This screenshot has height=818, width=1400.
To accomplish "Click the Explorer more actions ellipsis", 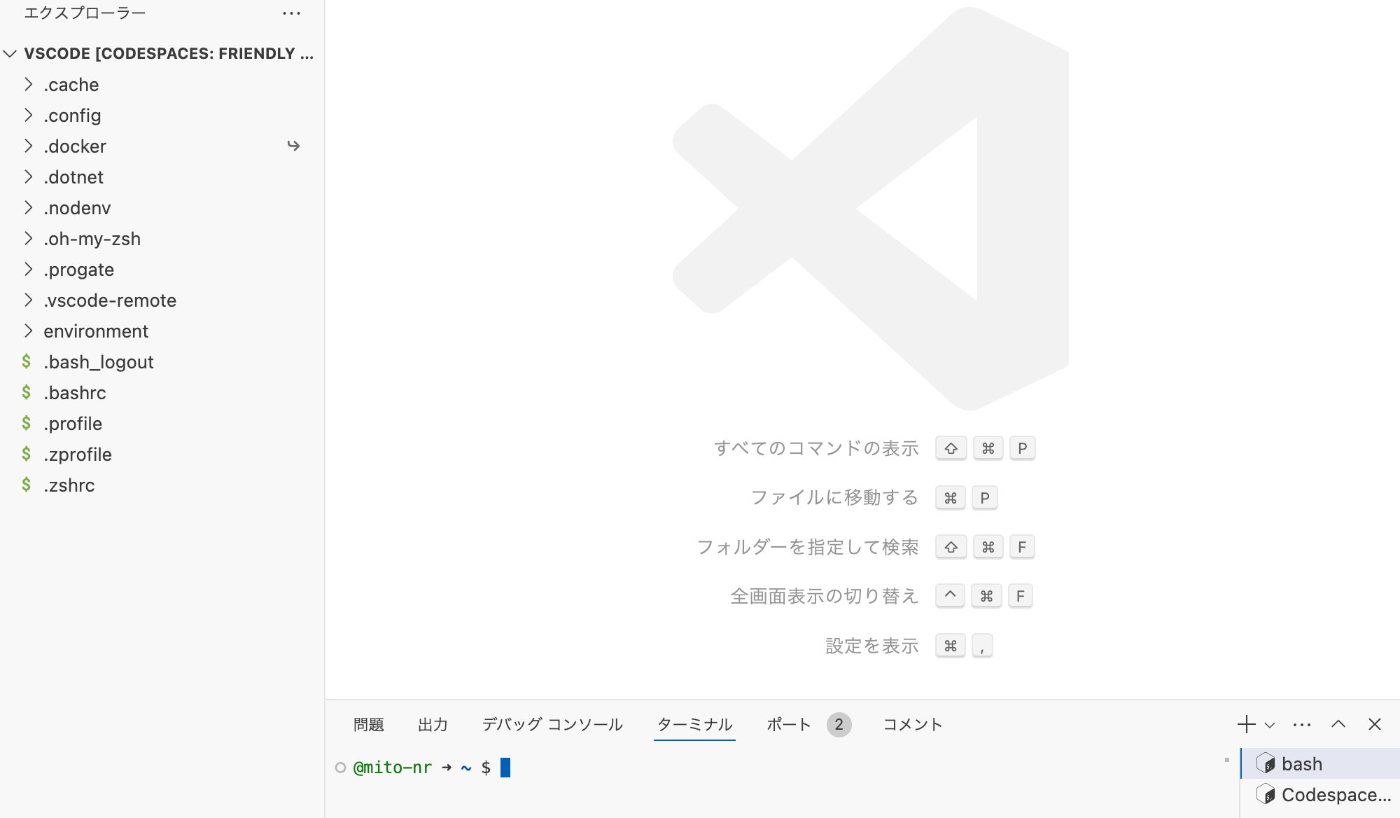I will [x=291, y=13].
